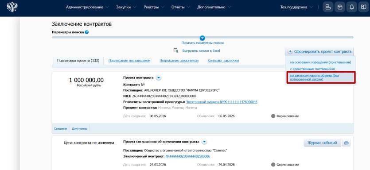Open the Документы tab of first contract
Image resolution: width=370 pixels, height=170 pixels.
[x=79, y=128]
